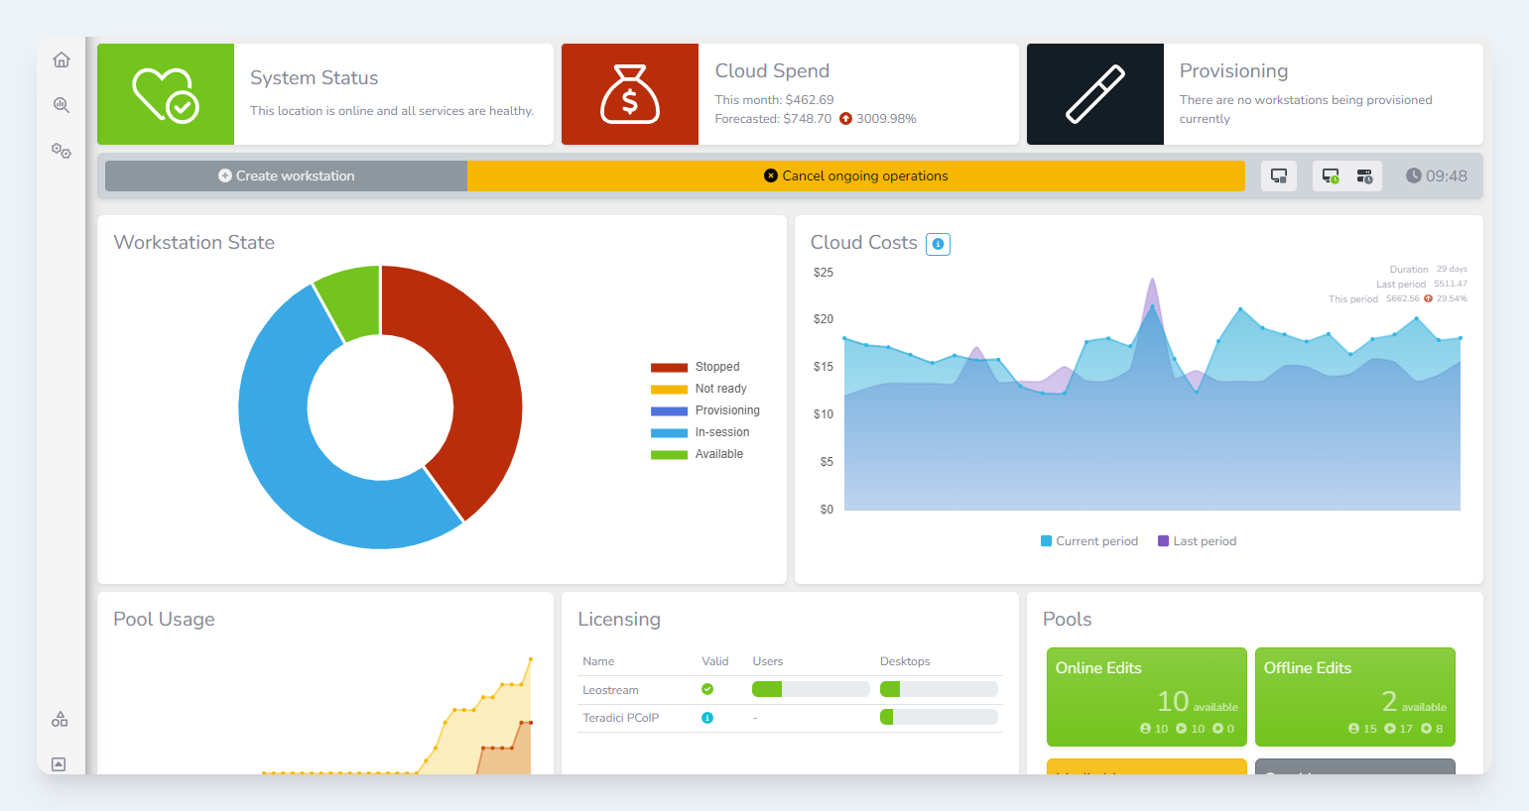Open the Home page from the sidebar
Screen dimensions: 1529x811
62,60
